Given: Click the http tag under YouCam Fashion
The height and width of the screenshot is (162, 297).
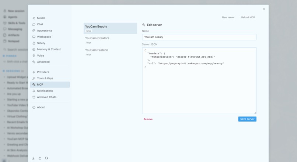Looking at the screenshot, I should [x=88, y=55].
